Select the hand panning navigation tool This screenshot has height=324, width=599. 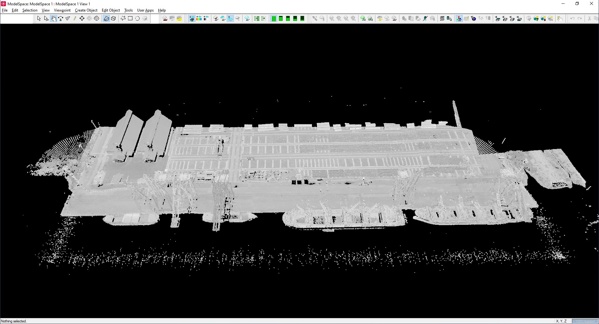(53, 18)
